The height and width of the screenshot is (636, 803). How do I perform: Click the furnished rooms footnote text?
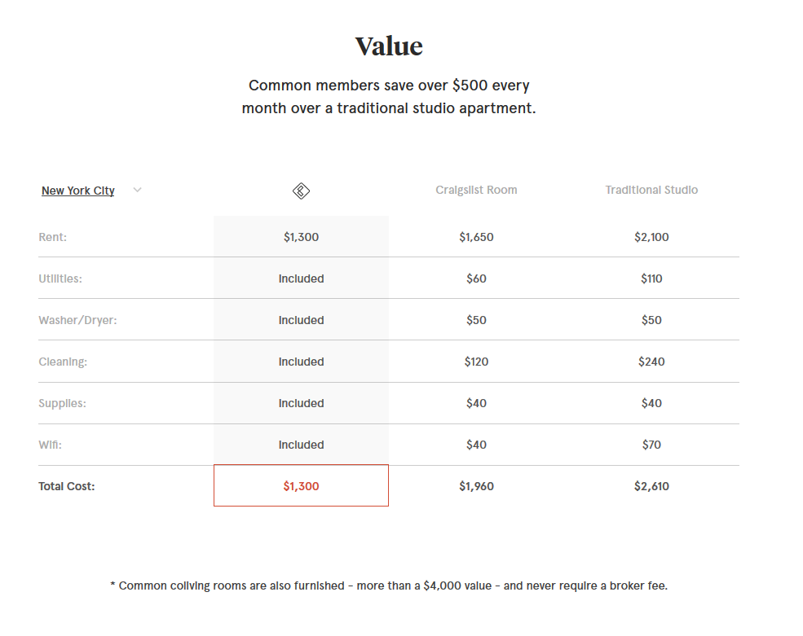point(389,586)
